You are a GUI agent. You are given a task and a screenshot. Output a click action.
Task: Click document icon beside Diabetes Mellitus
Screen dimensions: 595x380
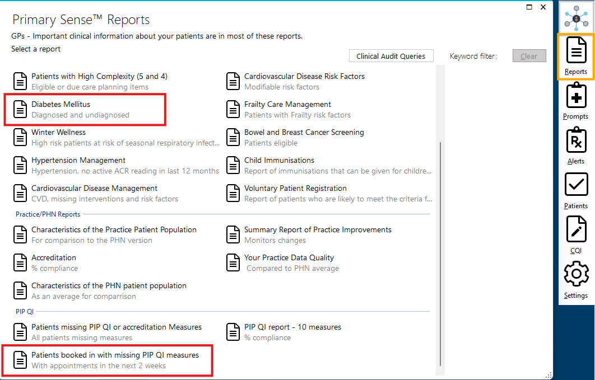[20, 110]
